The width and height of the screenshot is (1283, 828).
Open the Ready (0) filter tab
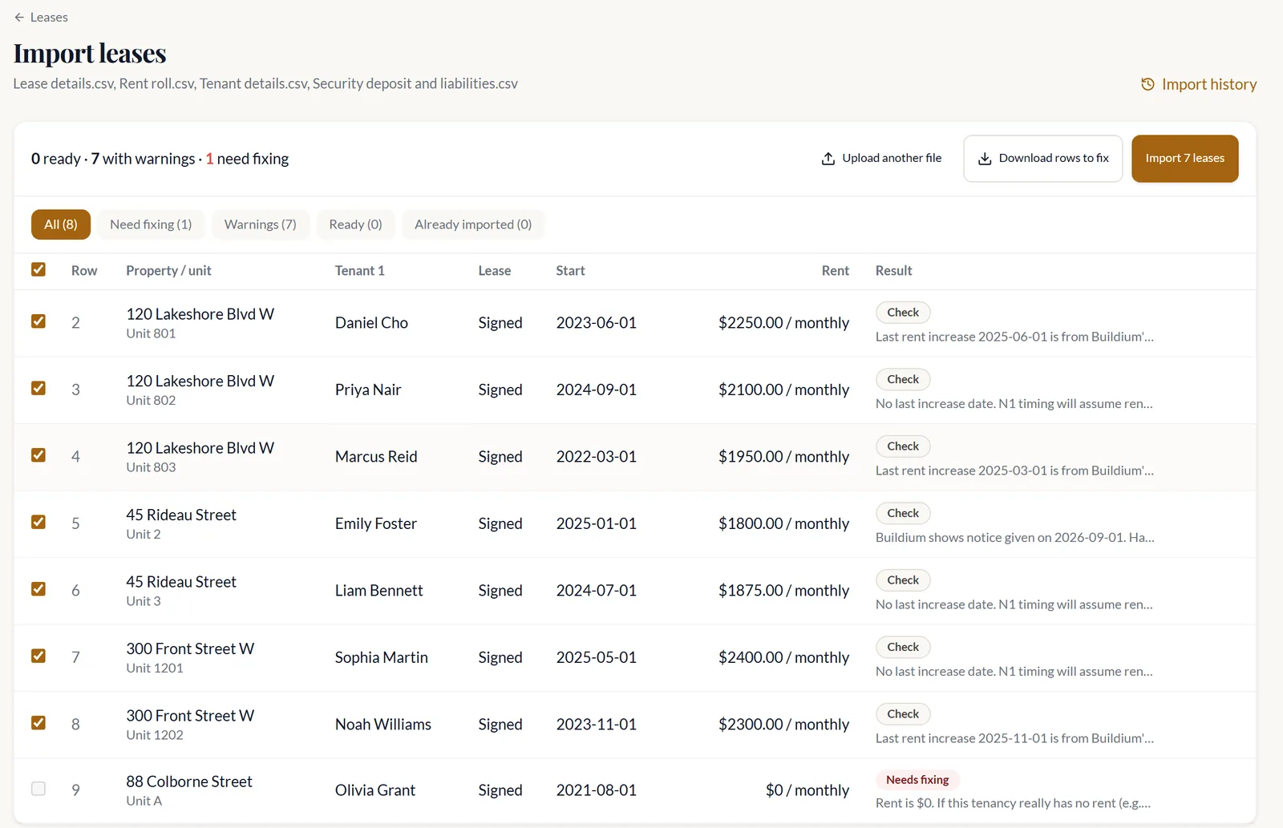coord(355,224)
